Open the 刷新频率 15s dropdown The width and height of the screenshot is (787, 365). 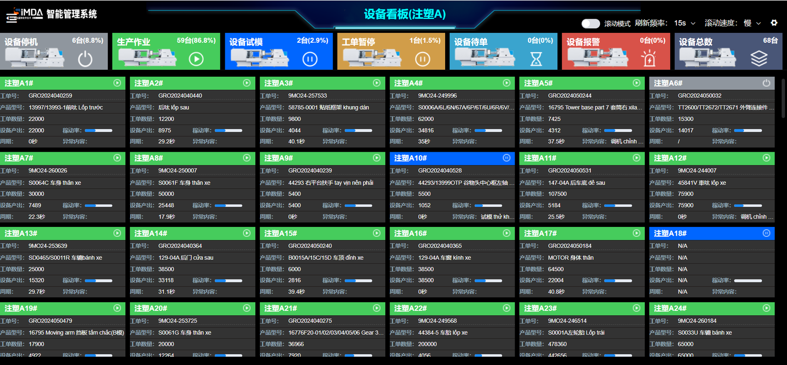685,23
